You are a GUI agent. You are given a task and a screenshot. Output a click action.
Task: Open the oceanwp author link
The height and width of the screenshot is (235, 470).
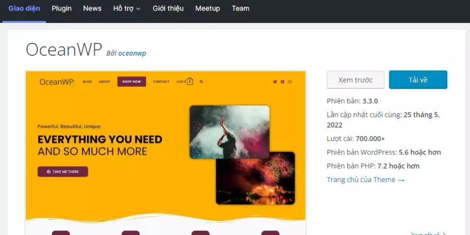click(x=132, y=53)
